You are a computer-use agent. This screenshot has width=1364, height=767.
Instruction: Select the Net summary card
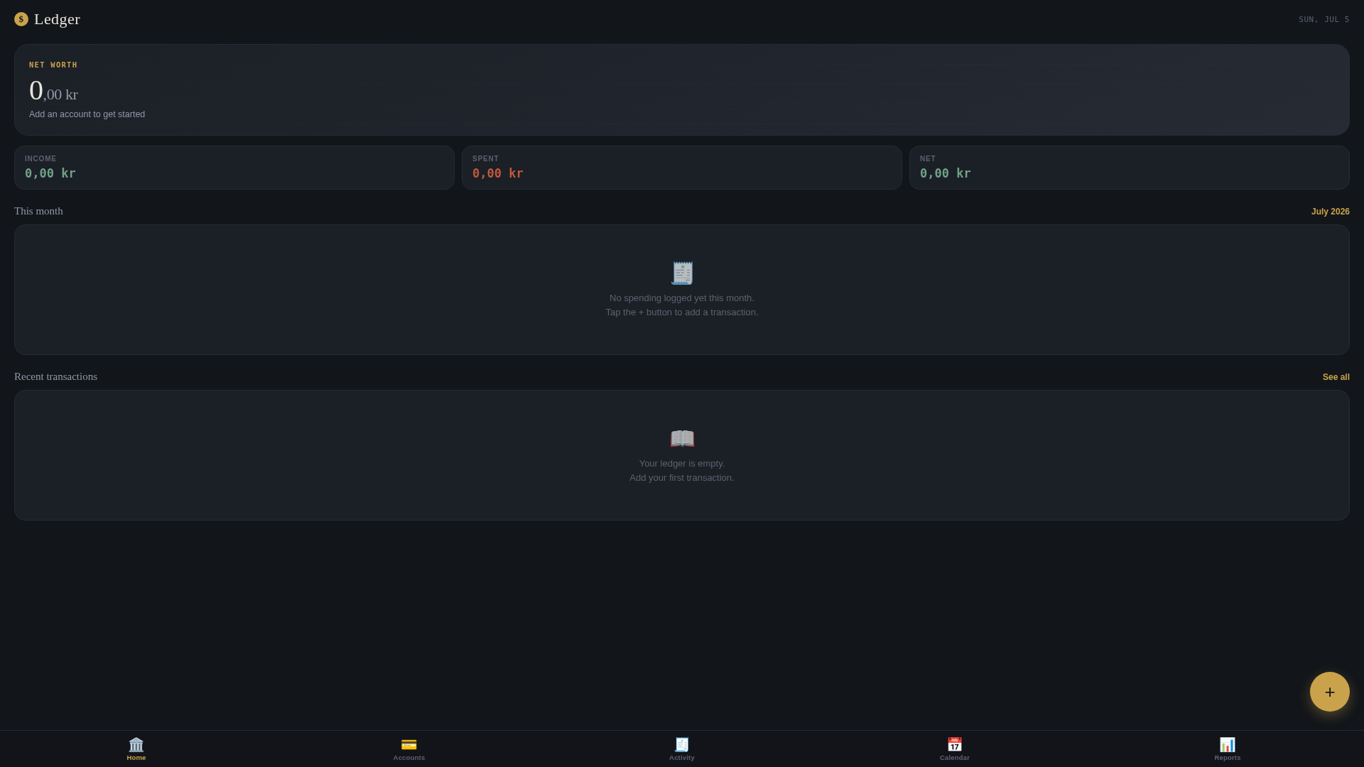1130,168
